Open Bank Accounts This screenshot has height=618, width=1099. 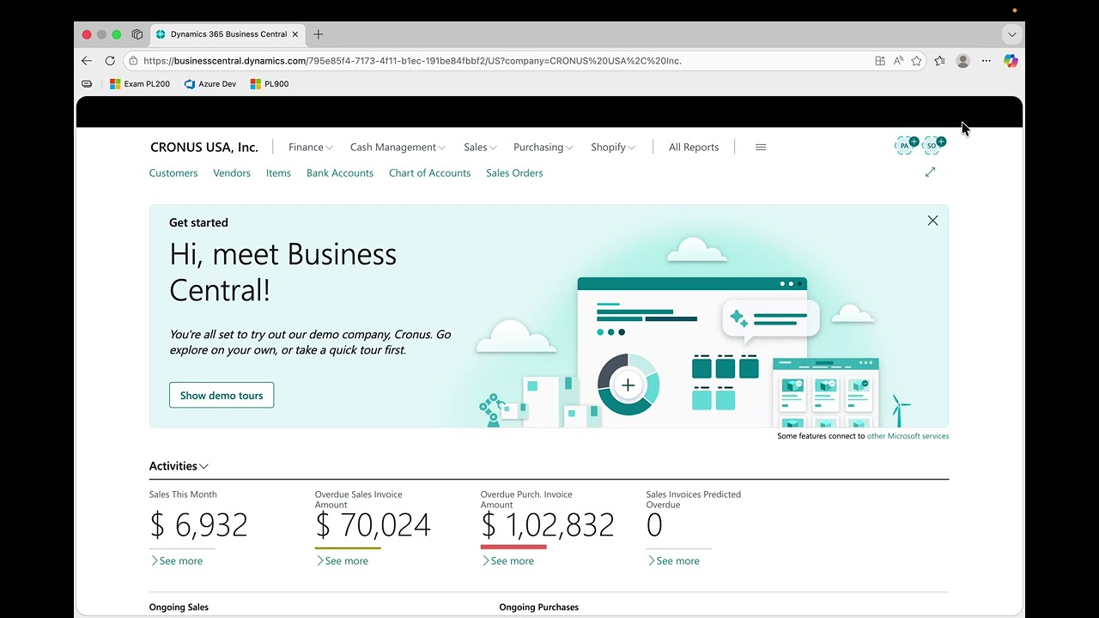[340, 173]
